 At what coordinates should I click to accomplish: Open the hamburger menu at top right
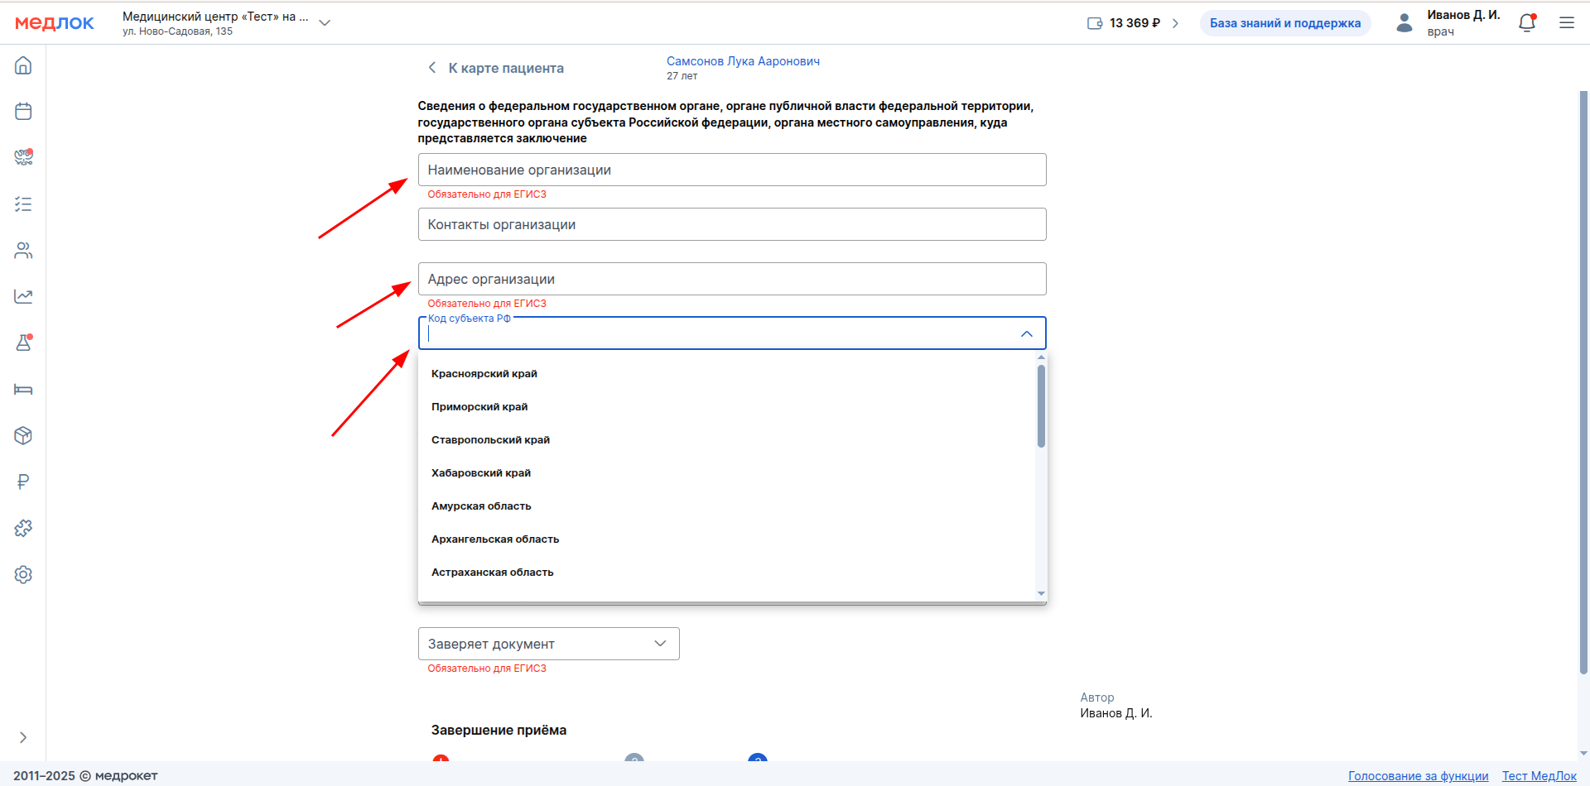pos(1567,23)
